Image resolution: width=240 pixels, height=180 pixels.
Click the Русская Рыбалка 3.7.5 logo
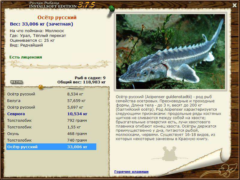point(62,5)
